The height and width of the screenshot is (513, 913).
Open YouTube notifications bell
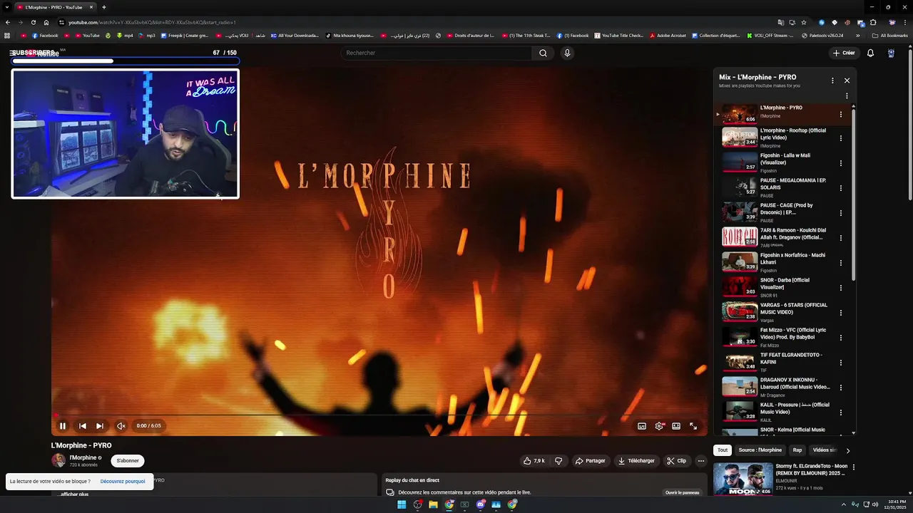pyautogui.click(x=870, y=53)
